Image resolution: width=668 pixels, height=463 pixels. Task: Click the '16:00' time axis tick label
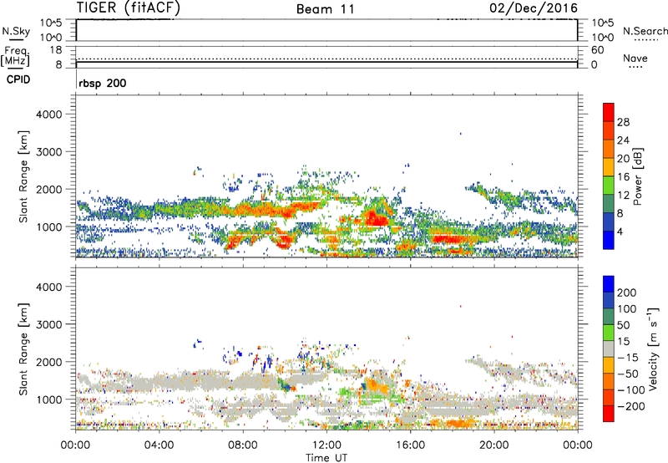(x=410, y=445)
